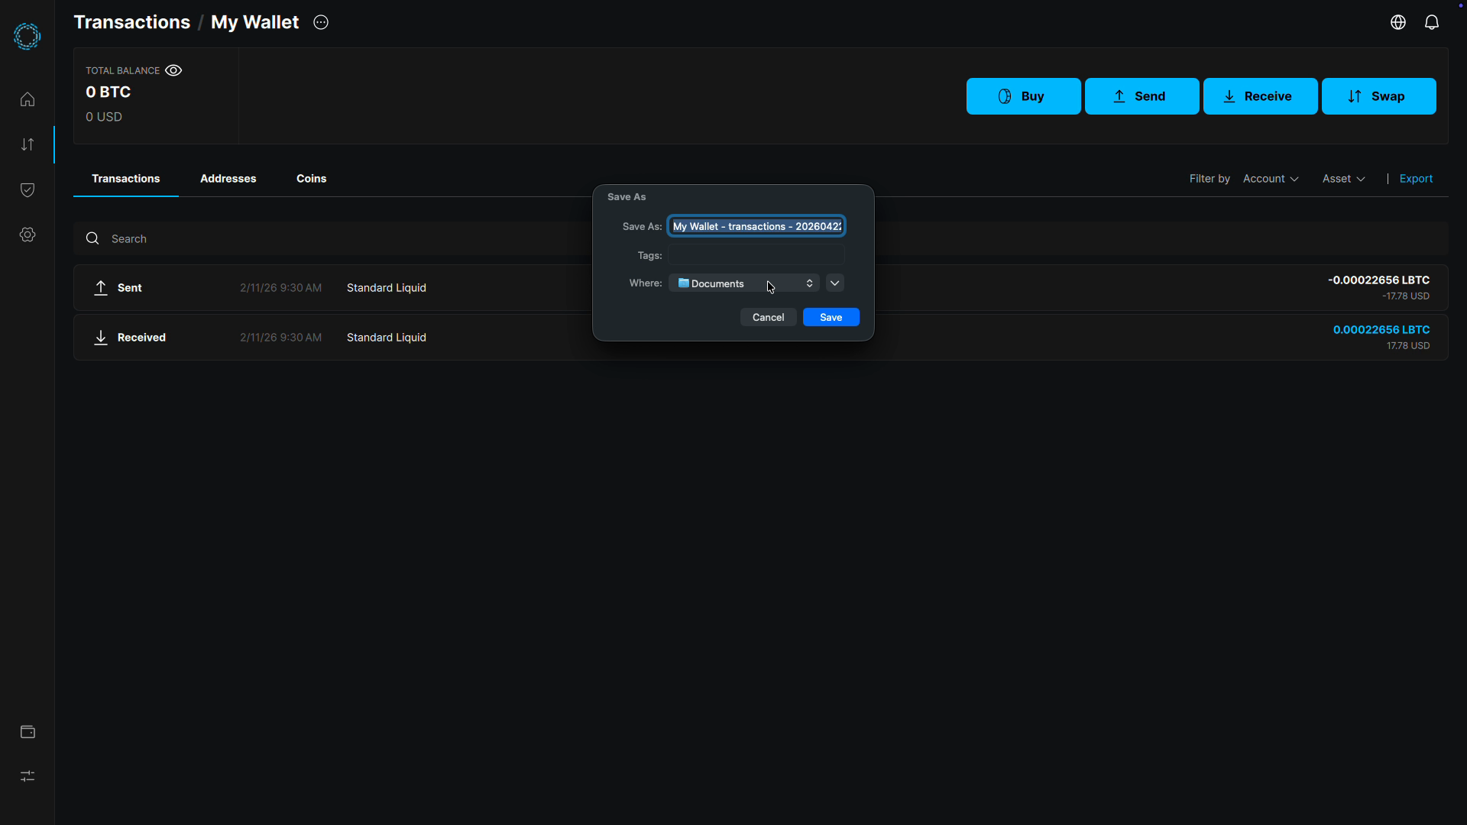The height and width of the screenshot is (825, 1467).
Task: Open the preferences sliders icon at sidebar bottom
Action: pos(28,776)
